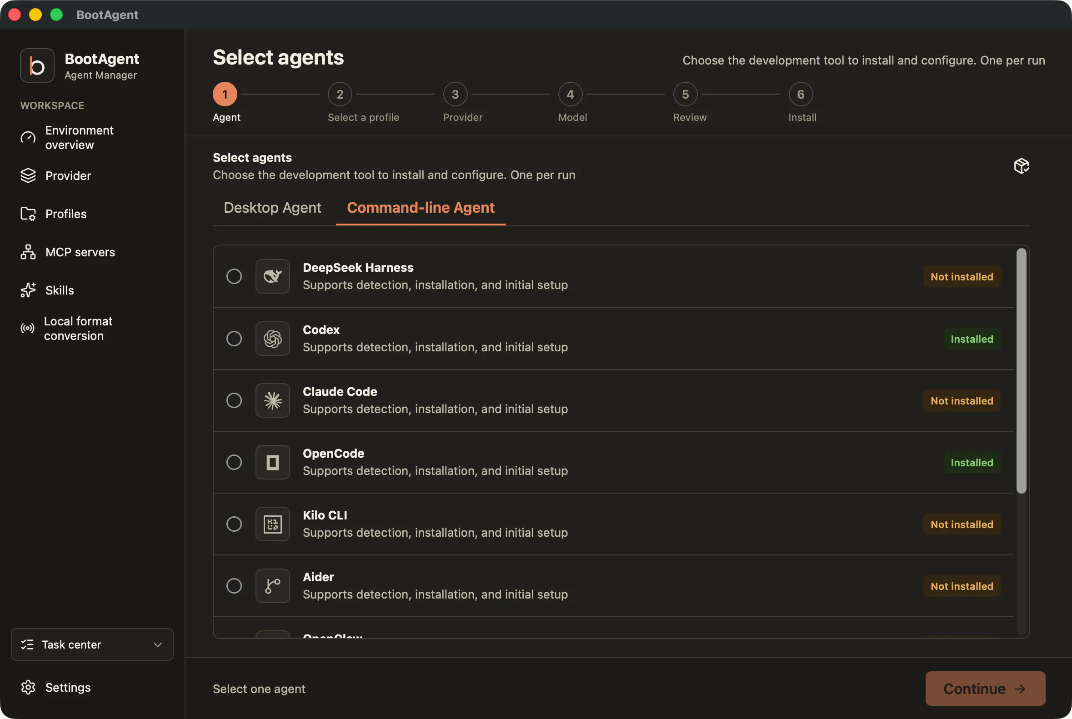Jump to step 2 Select a profile
The height and width of the screenshot is (719, 1072).
340,95
